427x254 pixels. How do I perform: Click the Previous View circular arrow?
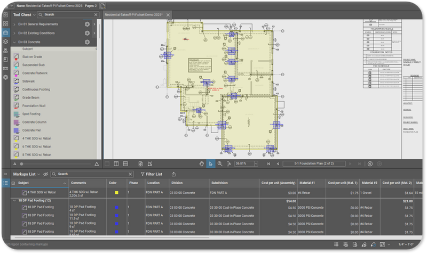[x=370, y=164]
